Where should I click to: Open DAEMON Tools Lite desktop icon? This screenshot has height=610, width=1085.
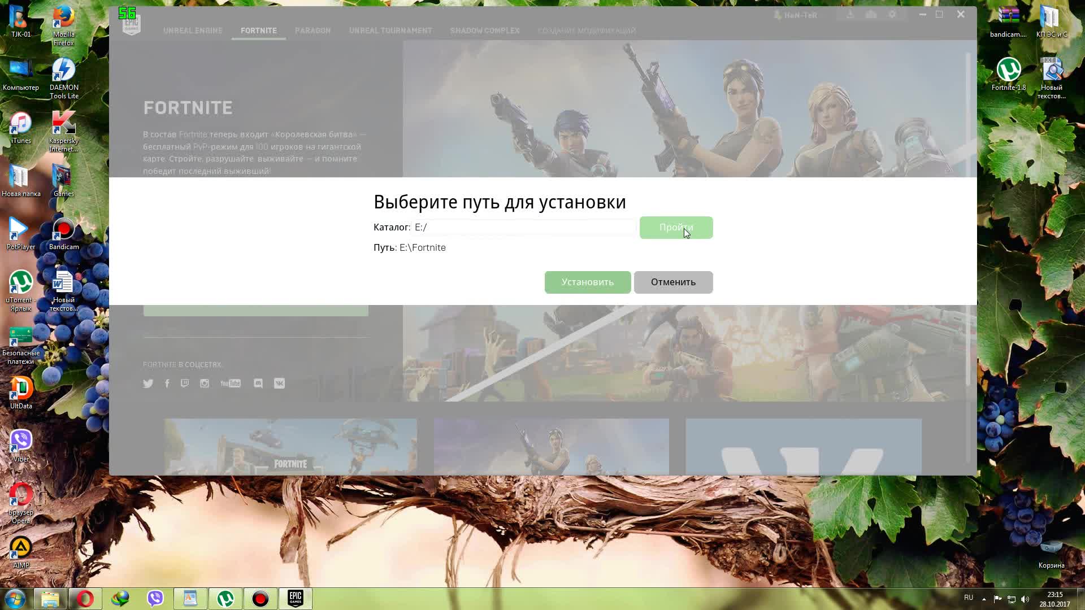64,79
